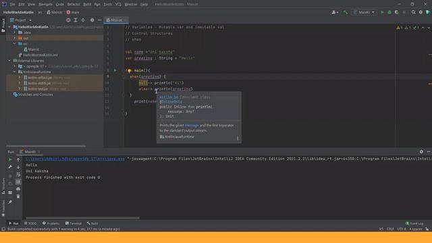The image size is (432, 243).
Task: Collapse HelloWorldInKotlin root node
Action: (x=10, y=27)
